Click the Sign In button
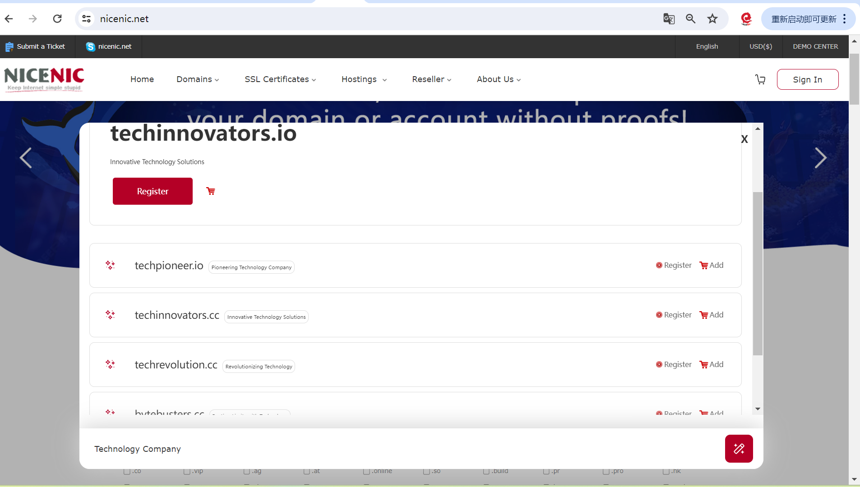Image resolution: width=860 pixels, height=487 pixels. point(808,79)
